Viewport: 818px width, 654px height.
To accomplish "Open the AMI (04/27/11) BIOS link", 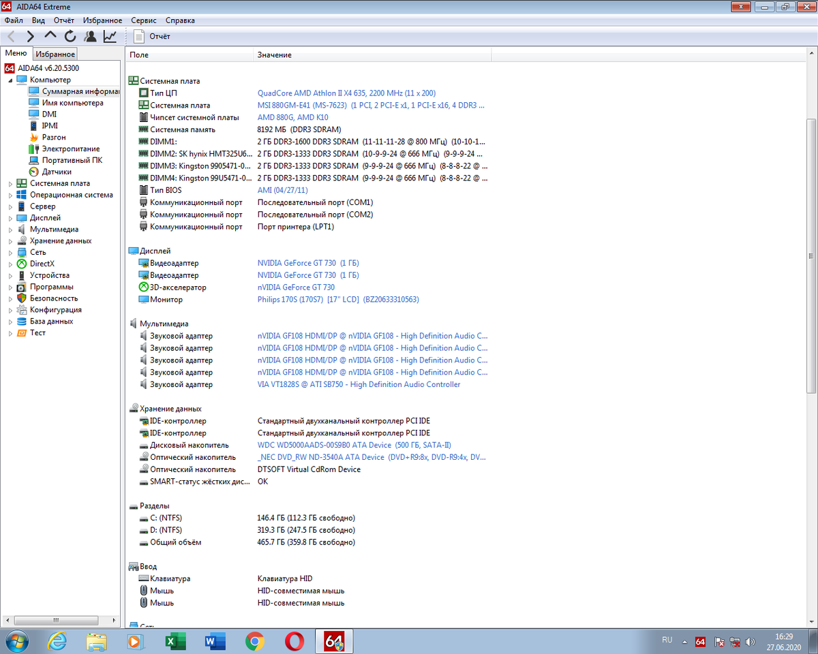I will (x=282, y=190).
